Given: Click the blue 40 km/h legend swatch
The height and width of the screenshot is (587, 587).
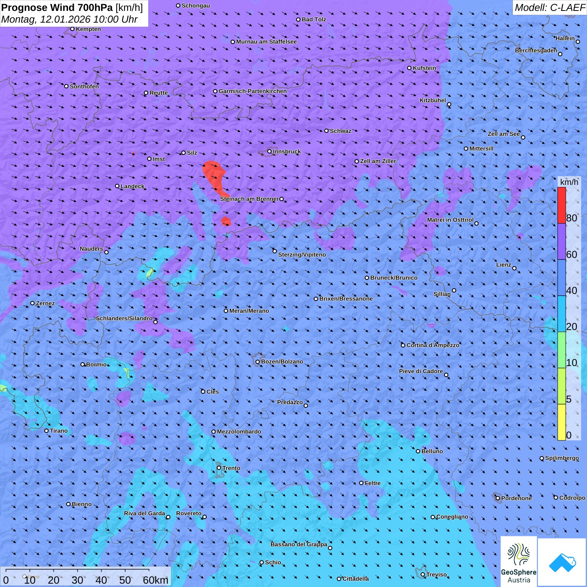Looking at the screenshot, I should 561,278.
